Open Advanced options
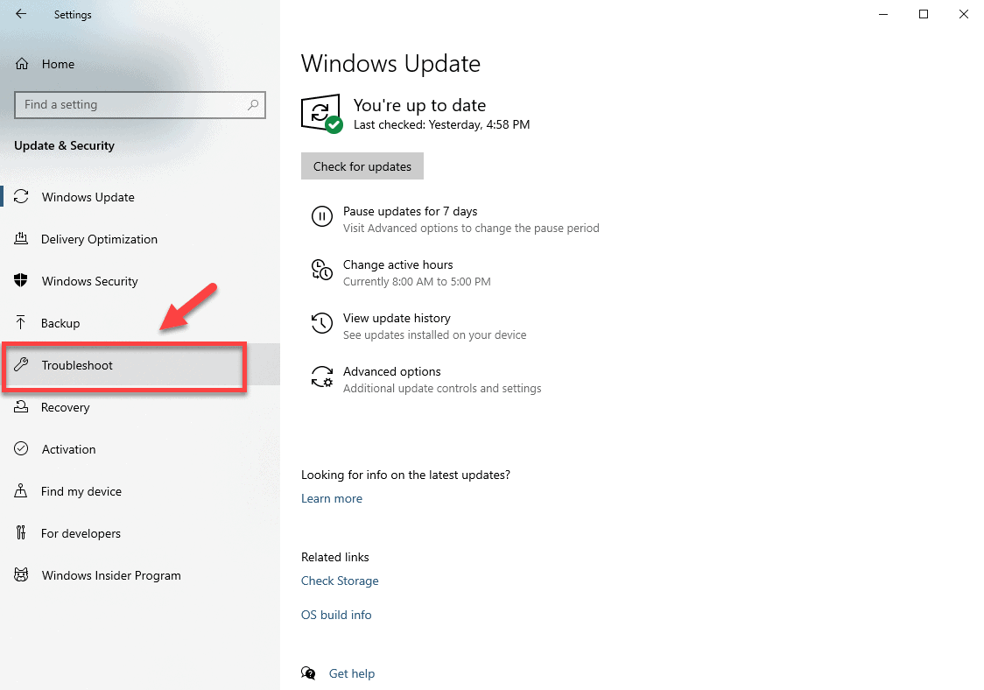984x690 pixels. pos(391,371)
